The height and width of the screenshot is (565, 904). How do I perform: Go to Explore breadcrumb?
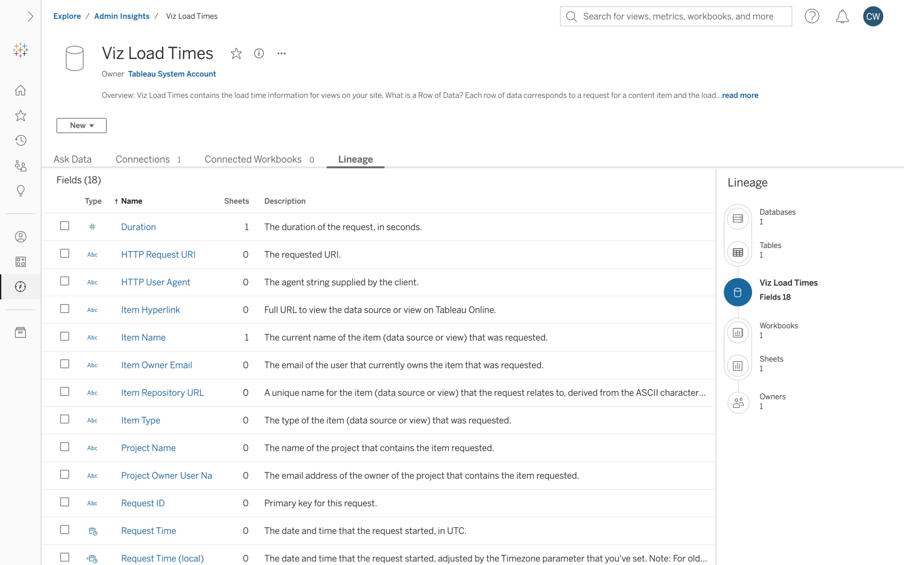click(67, 16)
